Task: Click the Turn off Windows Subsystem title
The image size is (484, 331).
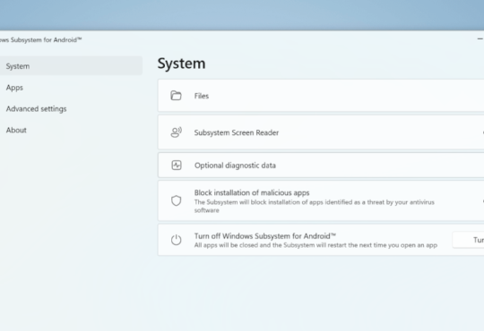Action: point(264,236)
